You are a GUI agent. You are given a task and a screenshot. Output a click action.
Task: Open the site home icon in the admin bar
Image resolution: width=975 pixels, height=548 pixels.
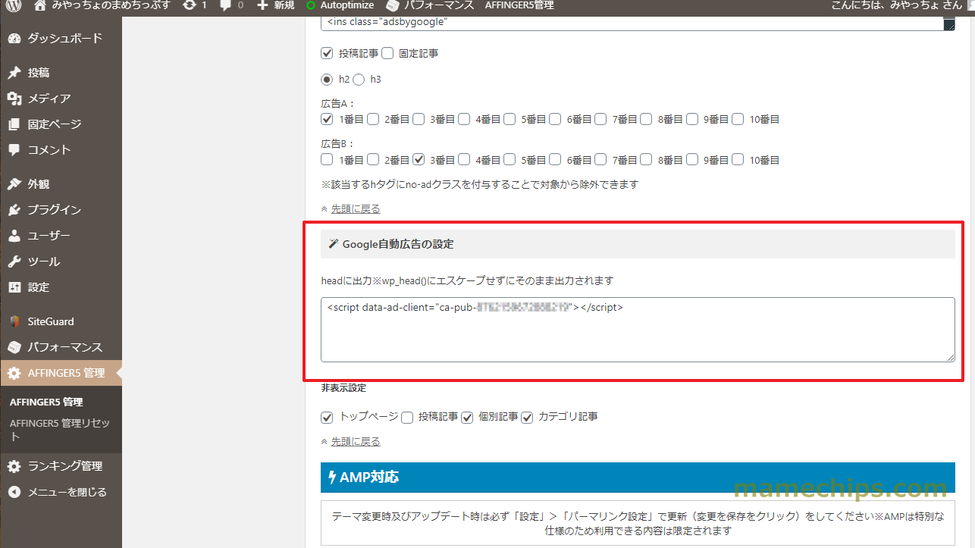tap(40, 5)
